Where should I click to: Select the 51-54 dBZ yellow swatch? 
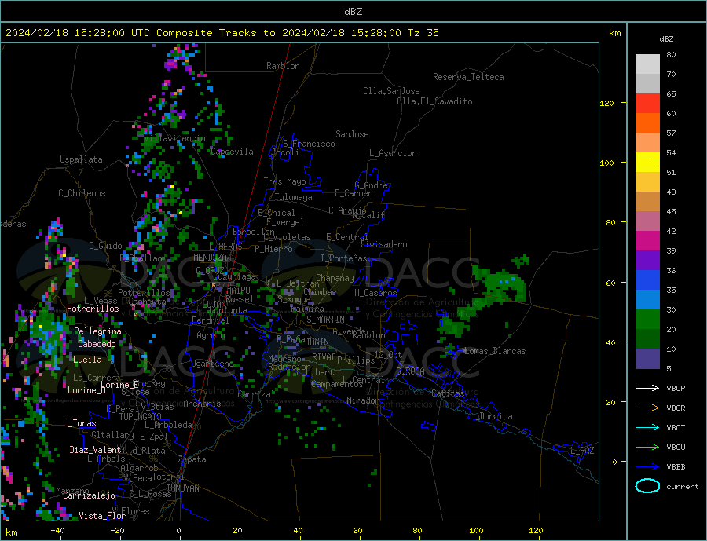click(647, 163)
